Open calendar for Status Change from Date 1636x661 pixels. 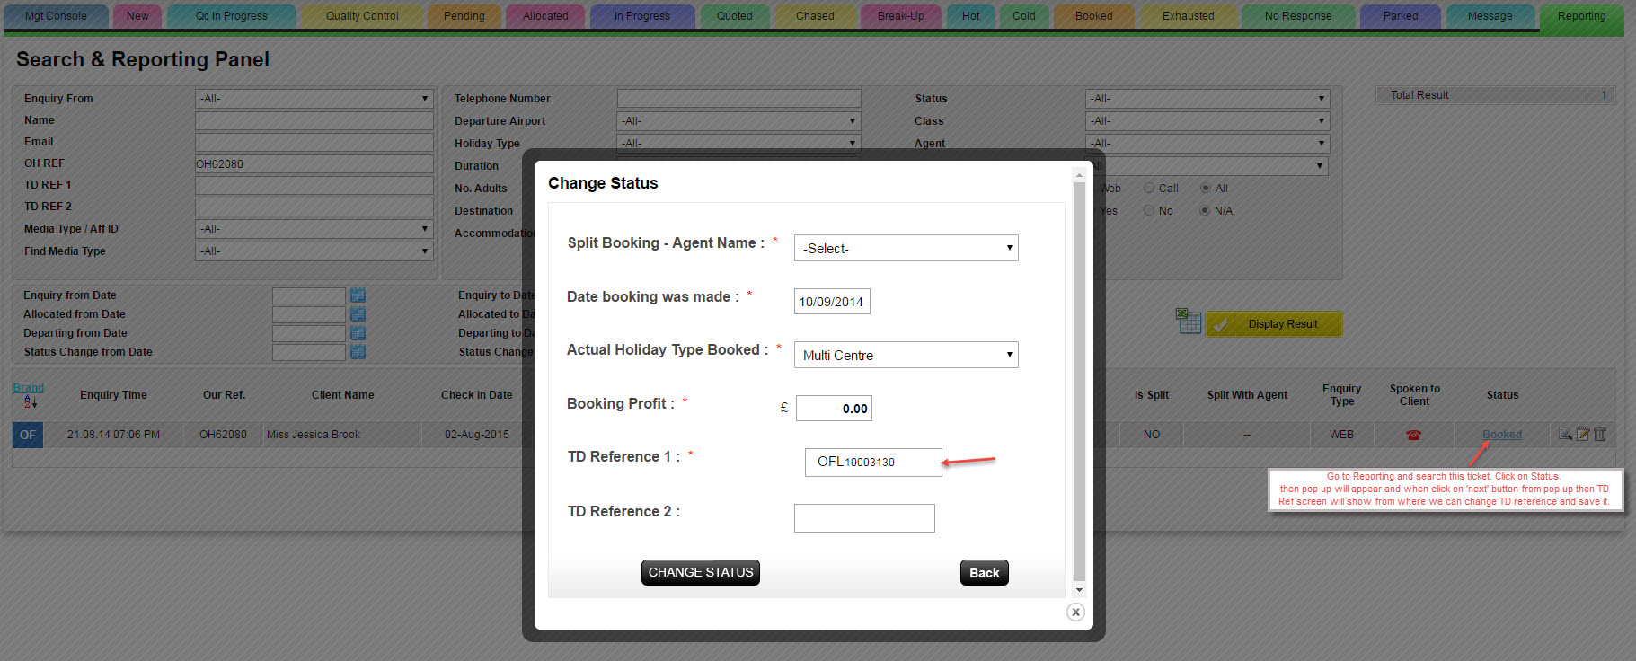click(358, 352)
